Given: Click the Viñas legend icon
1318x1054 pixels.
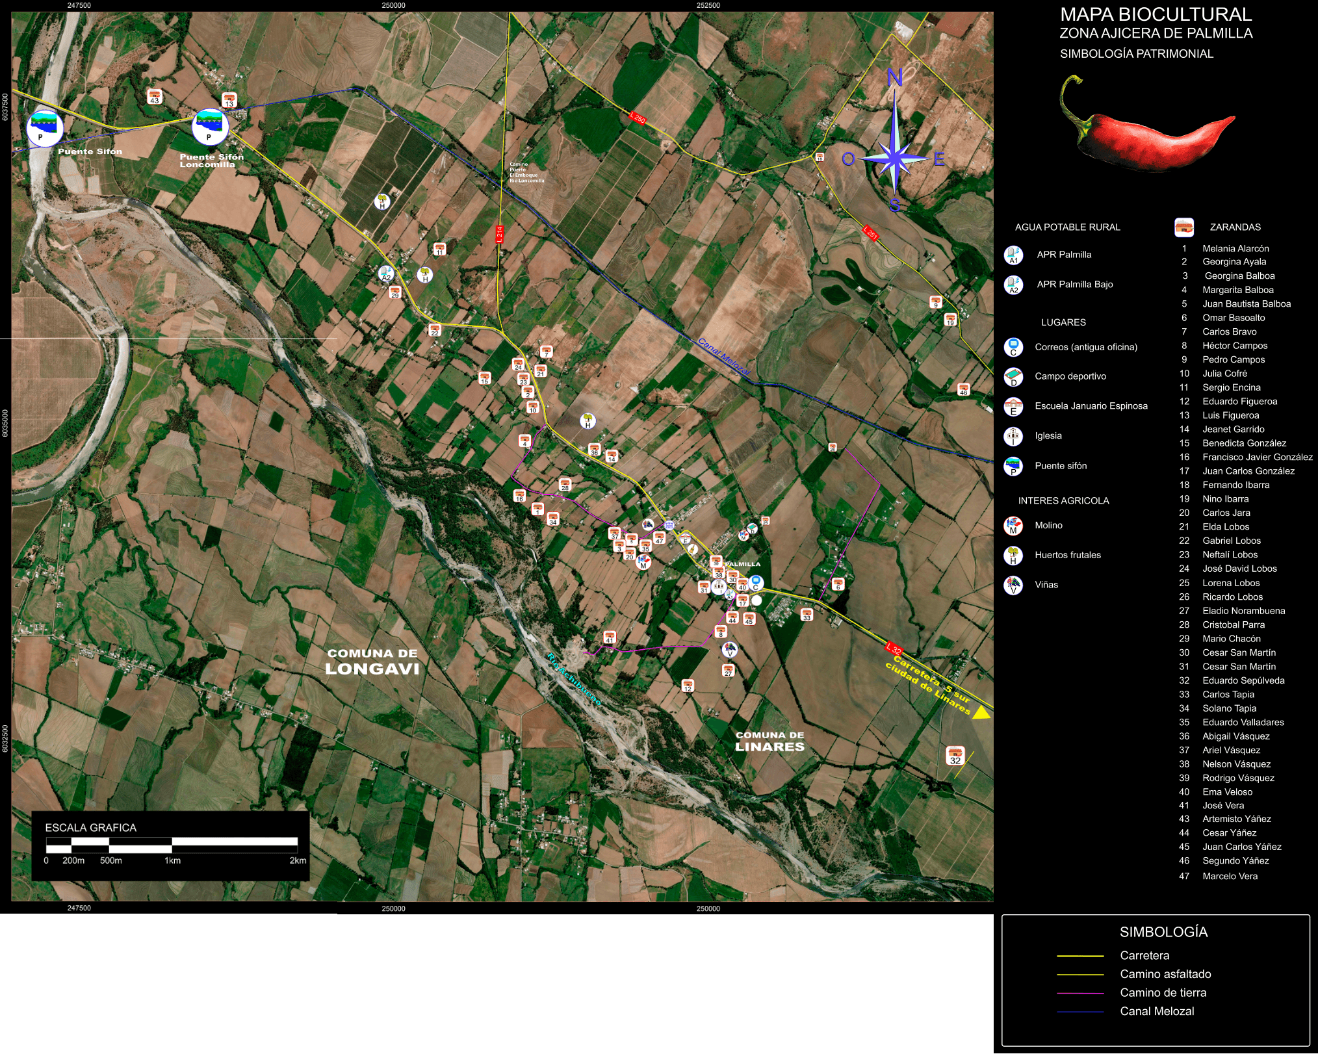Looking at the screenshot, I should pos(1013,585).
